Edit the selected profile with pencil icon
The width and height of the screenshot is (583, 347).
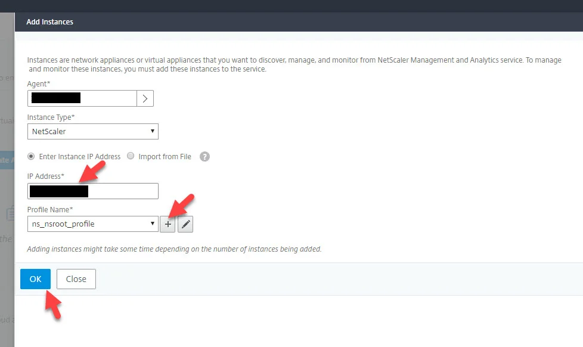(185, 224)
